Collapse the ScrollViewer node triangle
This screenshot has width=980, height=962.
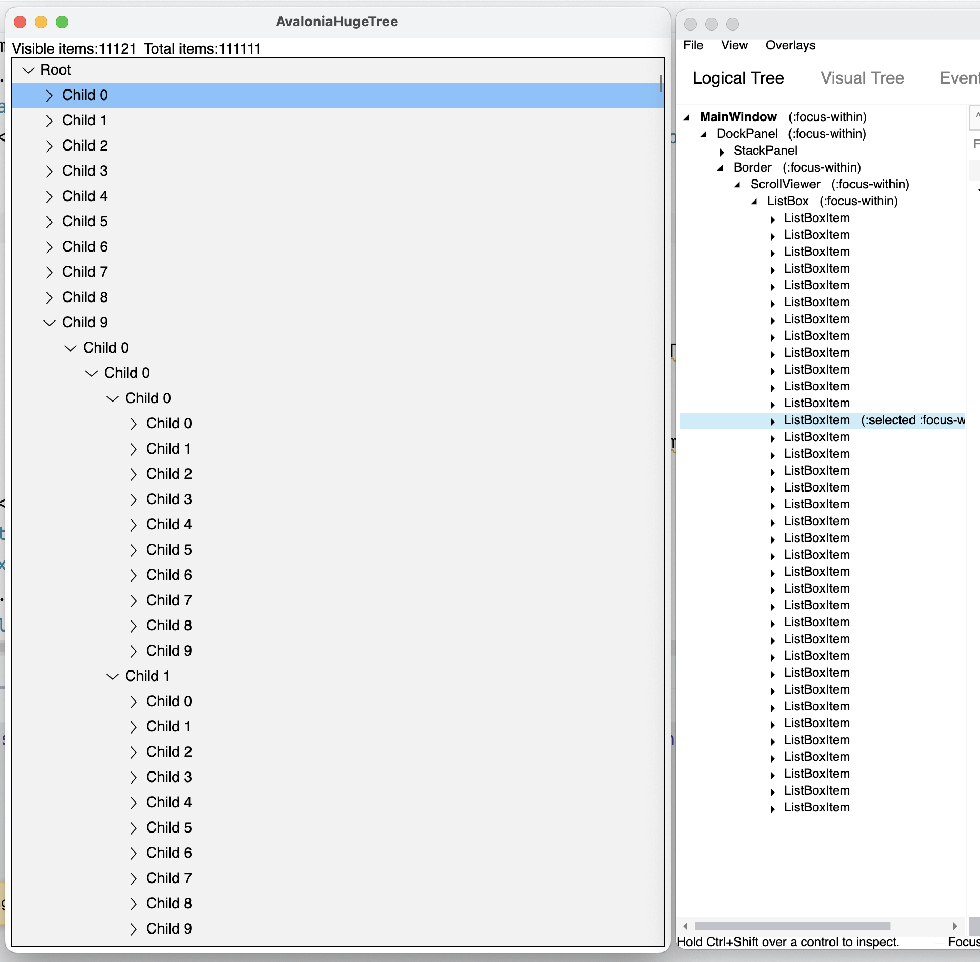[737, 185]
